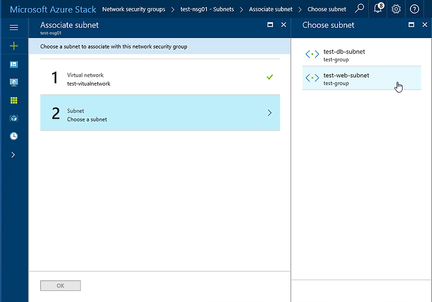Close the Associate subnet blade

[283, 25]
